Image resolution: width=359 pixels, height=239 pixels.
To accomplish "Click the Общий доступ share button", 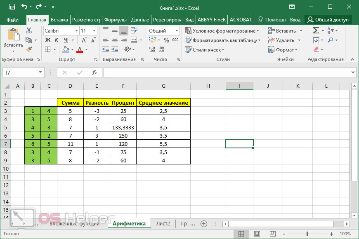I will click(328, 20).
